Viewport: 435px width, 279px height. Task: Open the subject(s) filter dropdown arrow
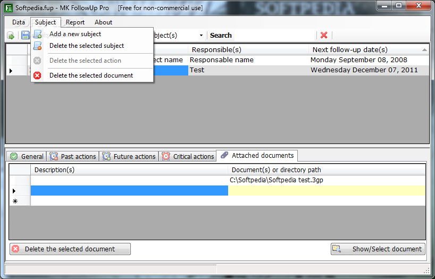(201, 36)
